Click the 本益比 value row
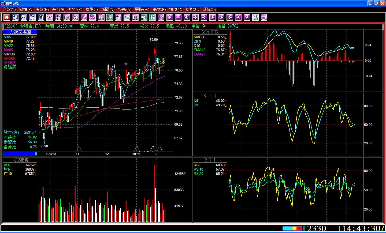Viewport: 386px width, 233px height. 20,137
